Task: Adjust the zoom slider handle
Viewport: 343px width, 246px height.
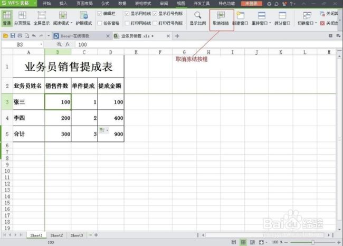Action: coord(313,242)
